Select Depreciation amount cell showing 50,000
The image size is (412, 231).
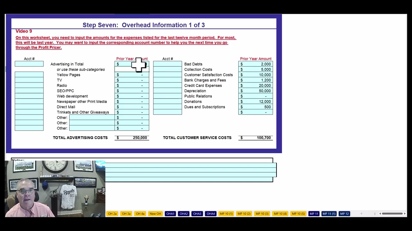(256, 91)
